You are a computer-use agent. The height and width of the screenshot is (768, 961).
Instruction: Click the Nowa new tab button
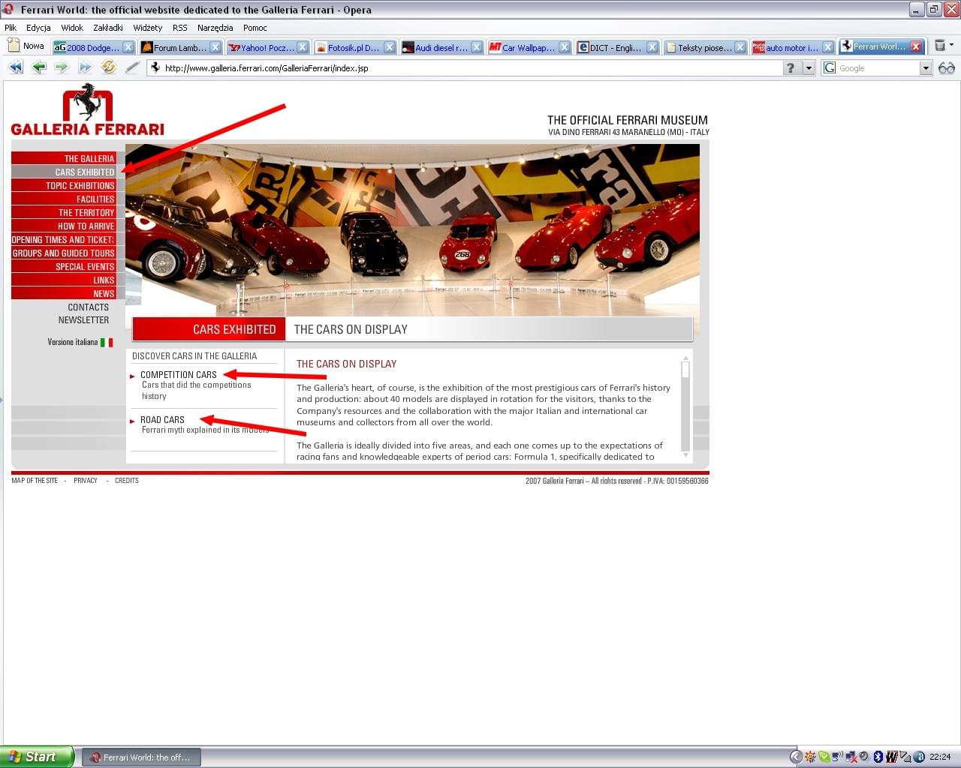[x=26, y=46]
